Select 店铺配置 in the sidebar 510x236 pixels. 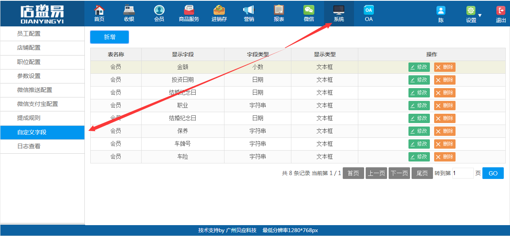pos(42,48)
